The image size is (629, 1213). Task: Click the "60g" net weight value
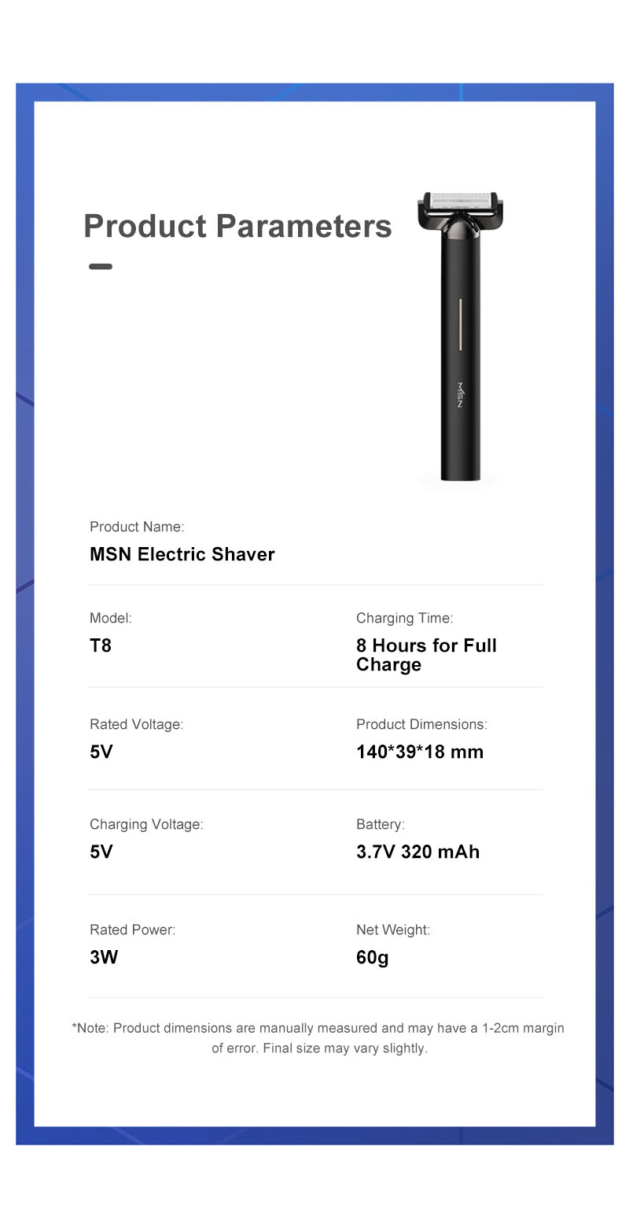373,957
